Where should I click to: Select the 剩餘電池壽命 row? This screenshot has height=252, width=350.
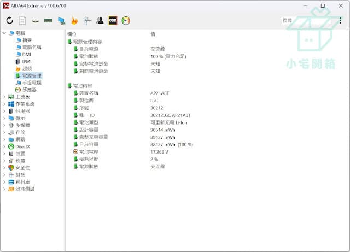94,71
